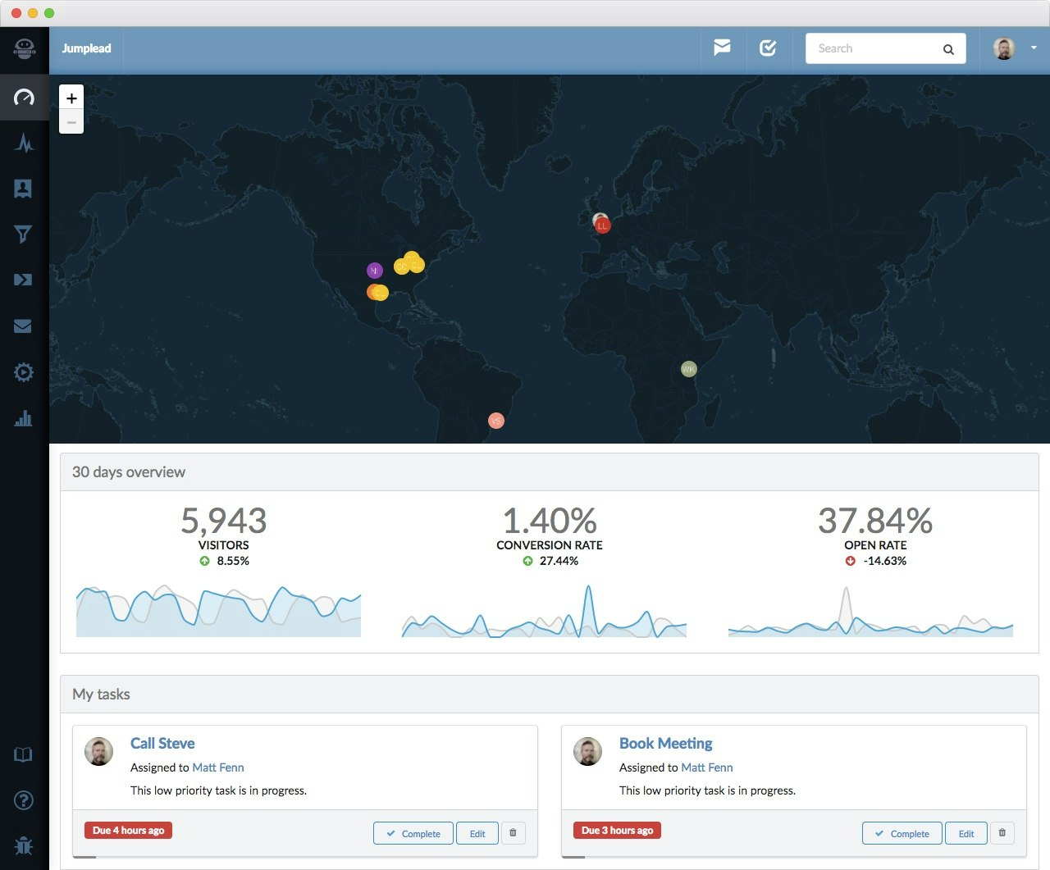Open the email envelope icon in sidebar

click(24, 326)
